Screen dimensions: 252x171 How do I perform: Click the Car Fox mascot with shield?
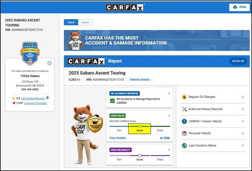(x=87, y=135)
